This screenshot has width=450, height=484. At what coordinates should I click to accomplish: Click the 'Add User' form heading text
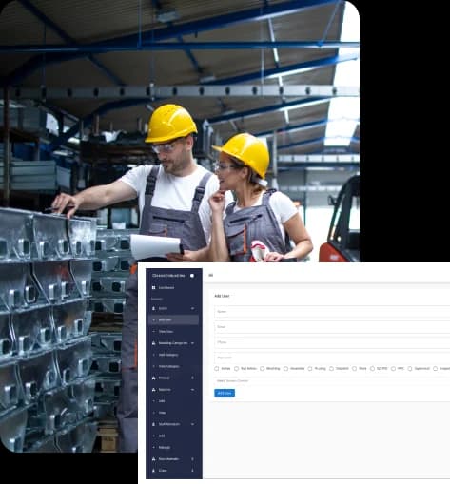pyautogui.click(x=222, y=296)
